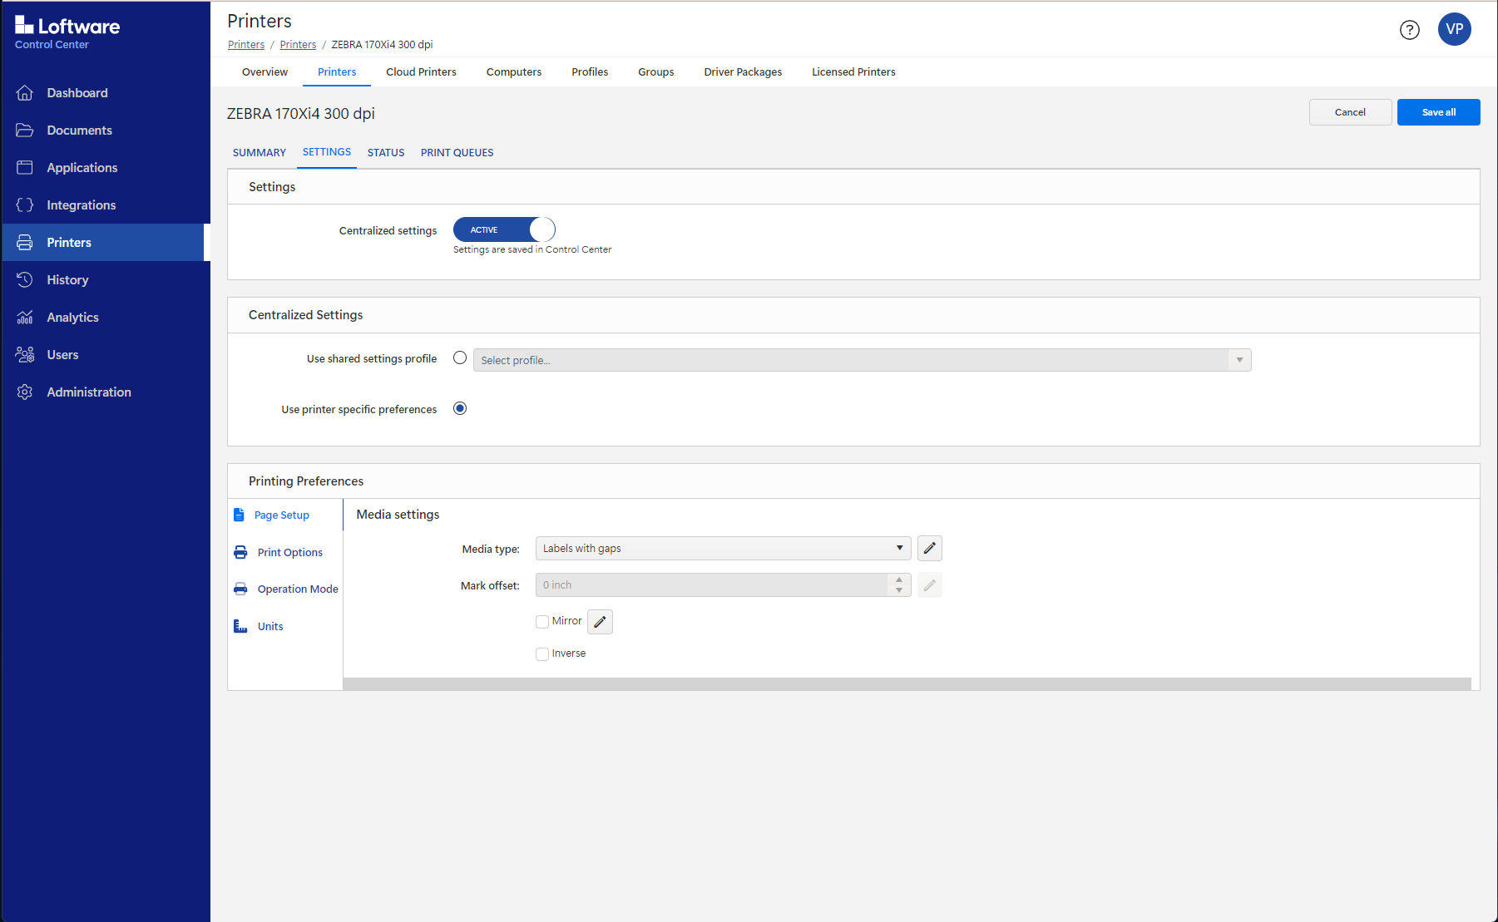Open Analytics in the sidebar
The image size is (1498, 922).
click(72, 318)
